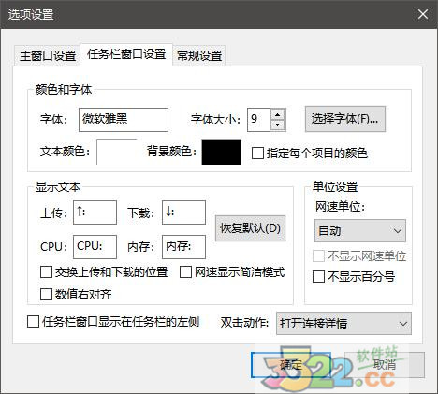Switch to the 主窗口设置 tab
The height and width of the screenshot is (394, 438).
(48, 56)
